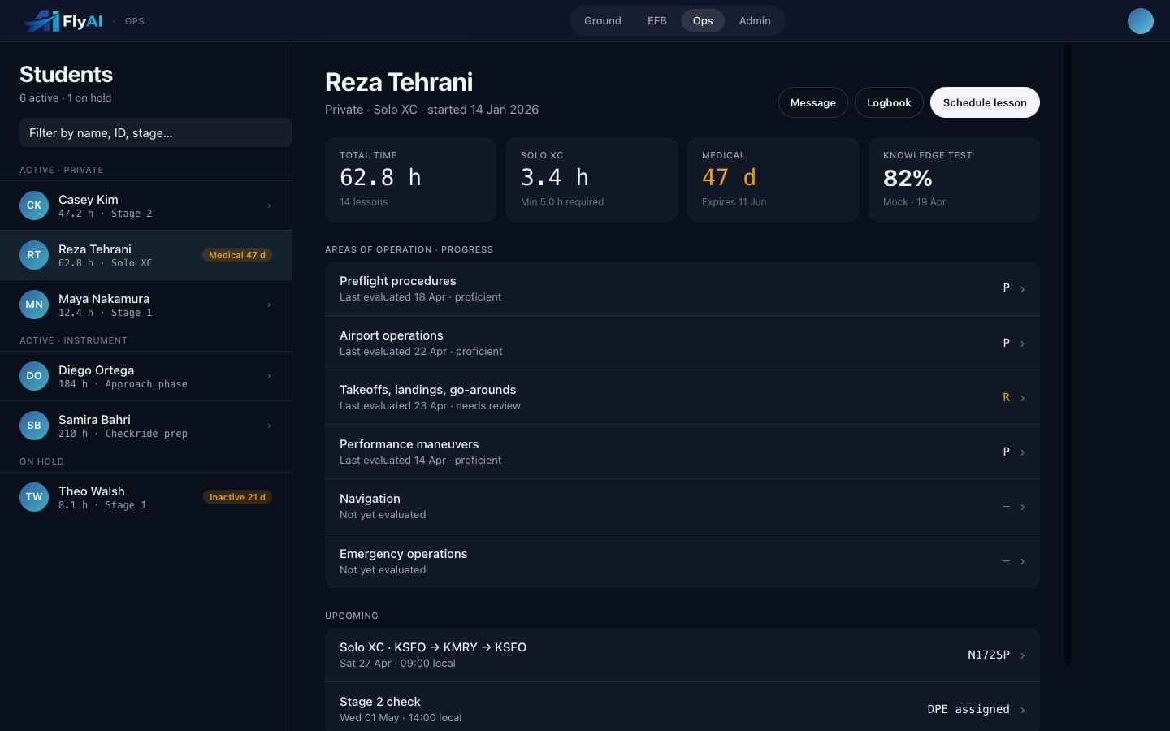
Task: Open the Solo XC 3.4 h card
Action: tap(591, 180)
